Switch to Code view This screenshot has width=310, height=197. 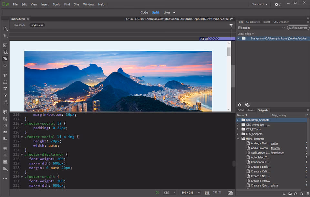[144, 12]
